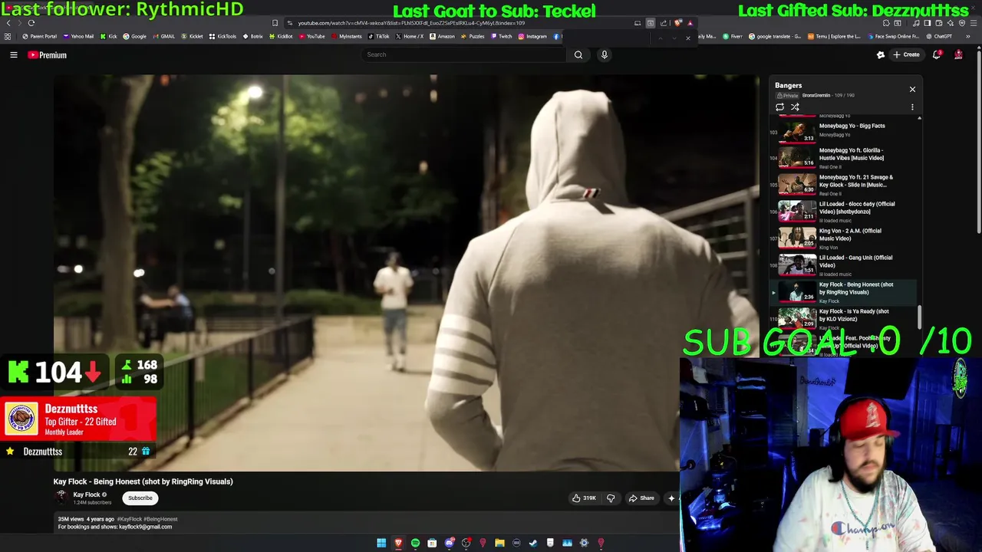Open the Fiverr bookmark
Screen dimensions: 982x552
[x=733, y=36]
